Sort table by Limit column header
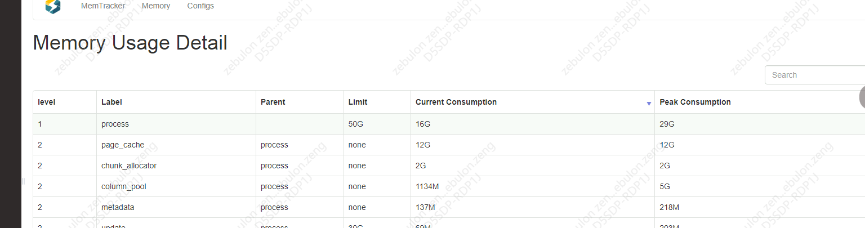 [x=358, y=102]
